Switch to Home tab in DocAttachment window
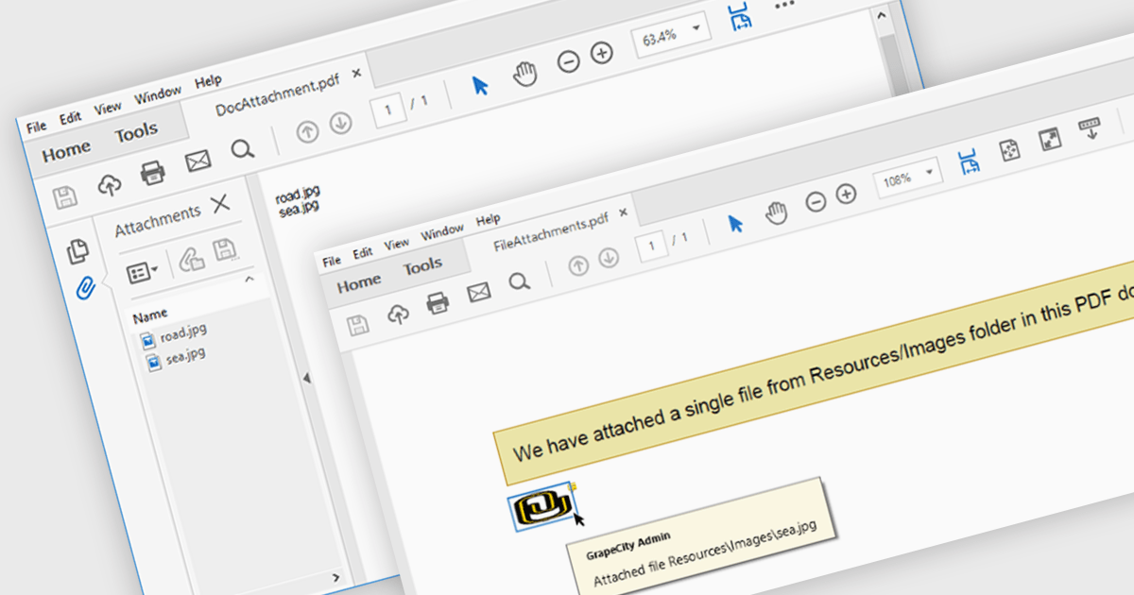The width and height of the screenshot is (1134, 595). [66, 149]
